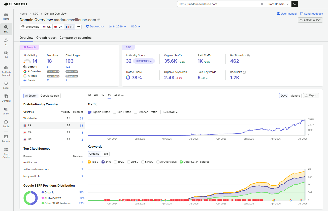Select the Paid keywords tab
This screenshot has height=211, width=328.
point(105,154)
